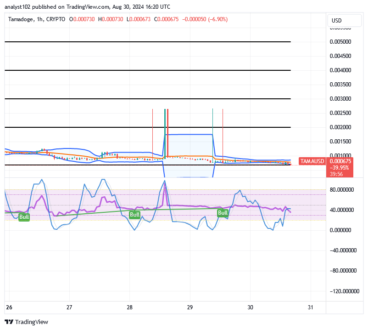368x330 pixels.
Task: Click the 0.001500 price axis label
Action: [340, 142]
